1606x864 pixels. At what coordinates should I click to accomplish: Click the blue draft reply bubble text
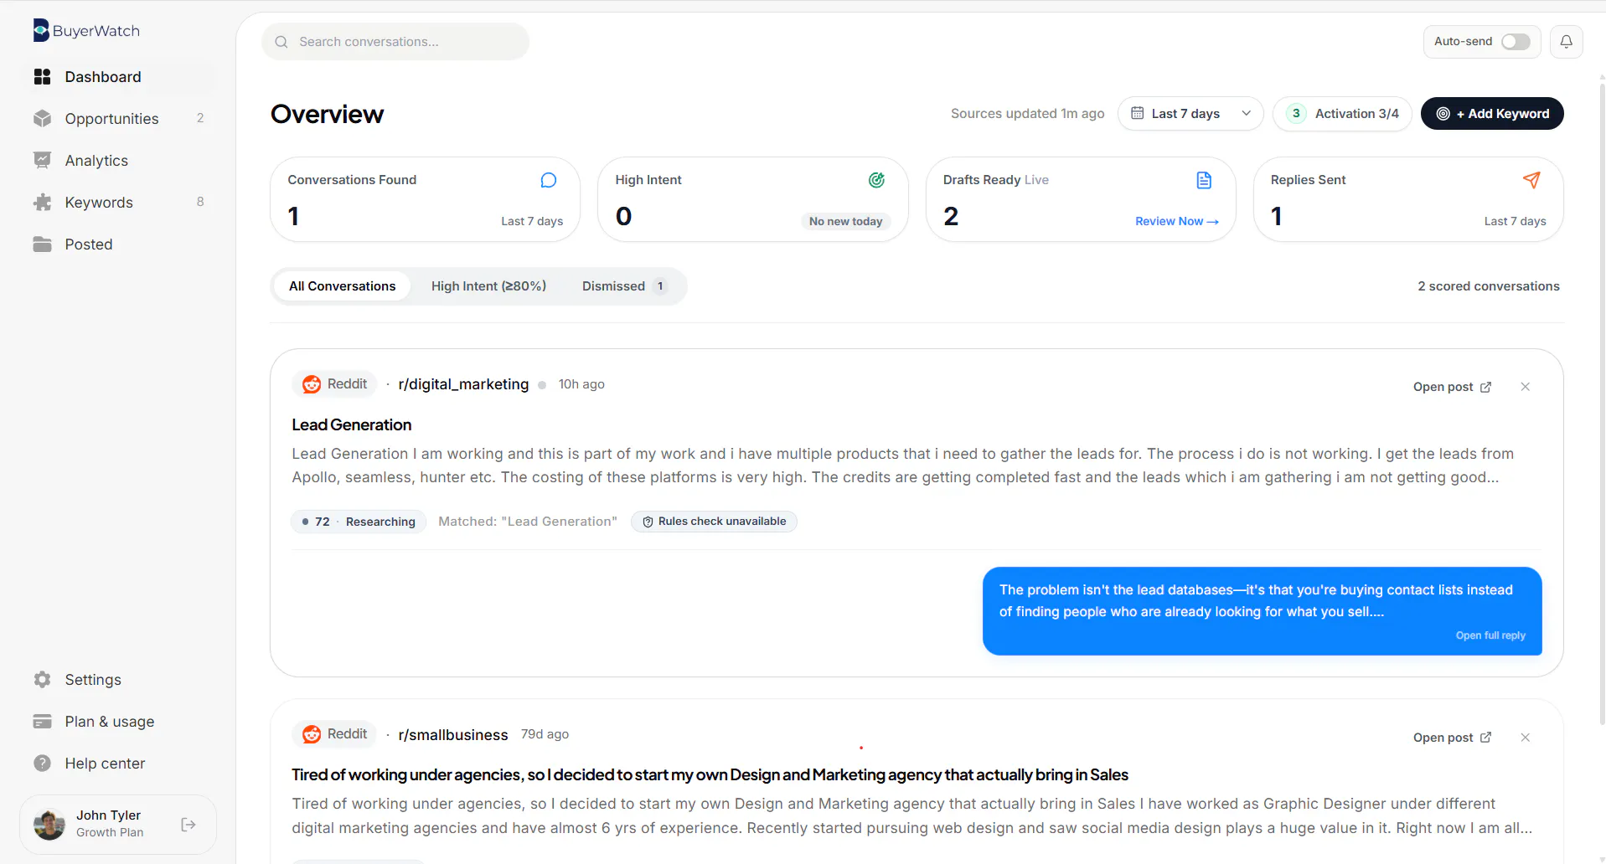pyautogui.click(x=1256, y=601)
